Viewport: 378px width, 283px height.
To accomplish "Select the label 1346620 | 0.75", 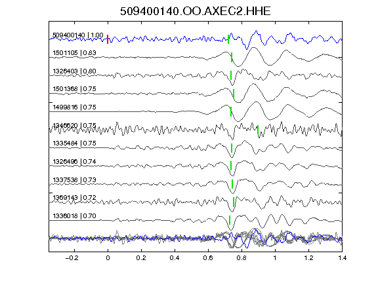I will tap(75, 125).
